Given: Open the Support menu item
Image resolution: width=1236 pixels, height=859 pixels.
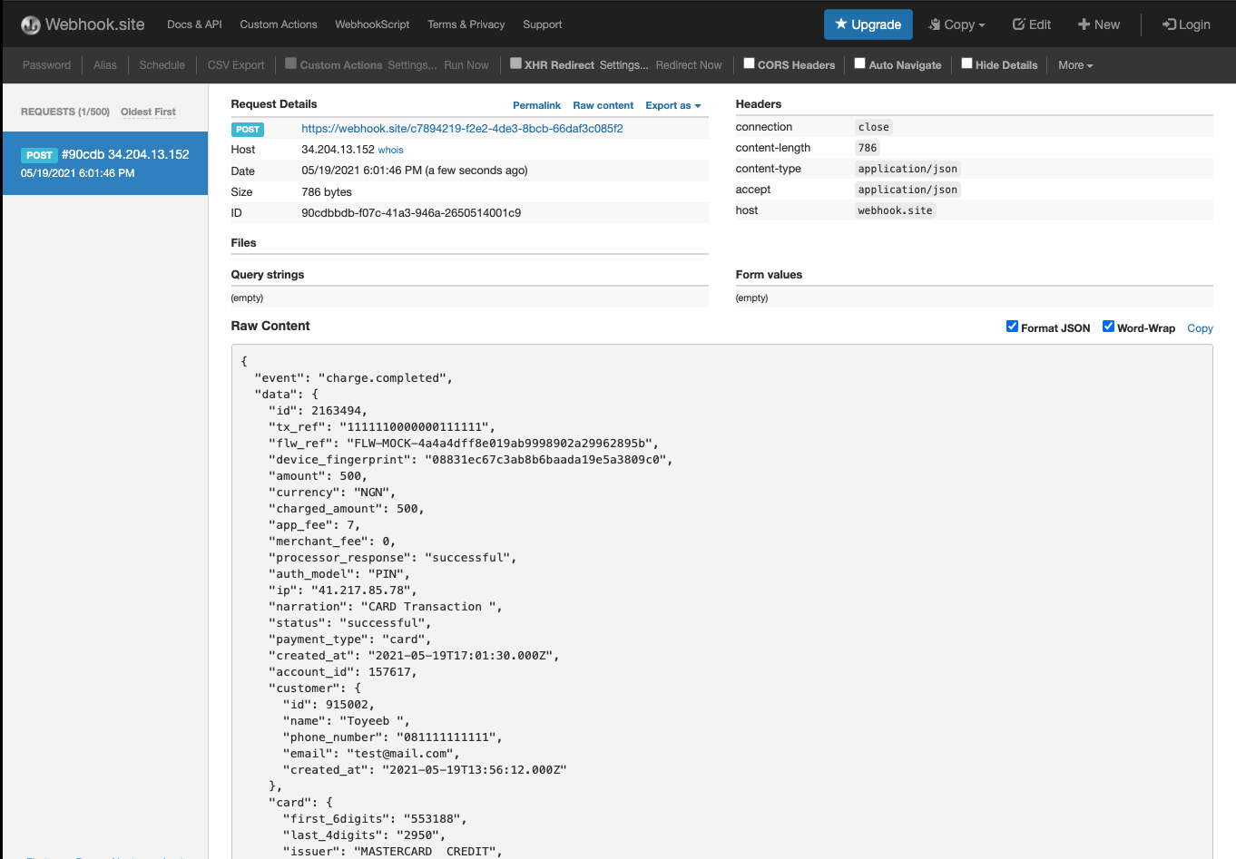Looking at the screenshot, I should (x=543, y=24).
